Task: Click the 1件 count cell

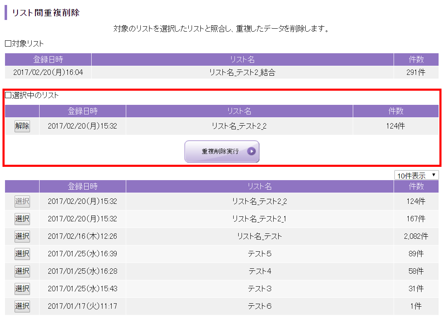Action: click(x=416, y=306)
